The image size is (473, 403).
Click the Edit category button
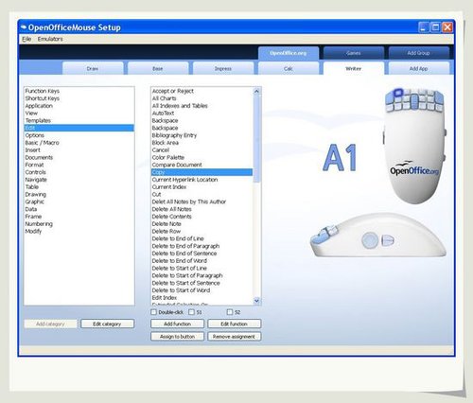pyautogui.click(x=107, y=324)
